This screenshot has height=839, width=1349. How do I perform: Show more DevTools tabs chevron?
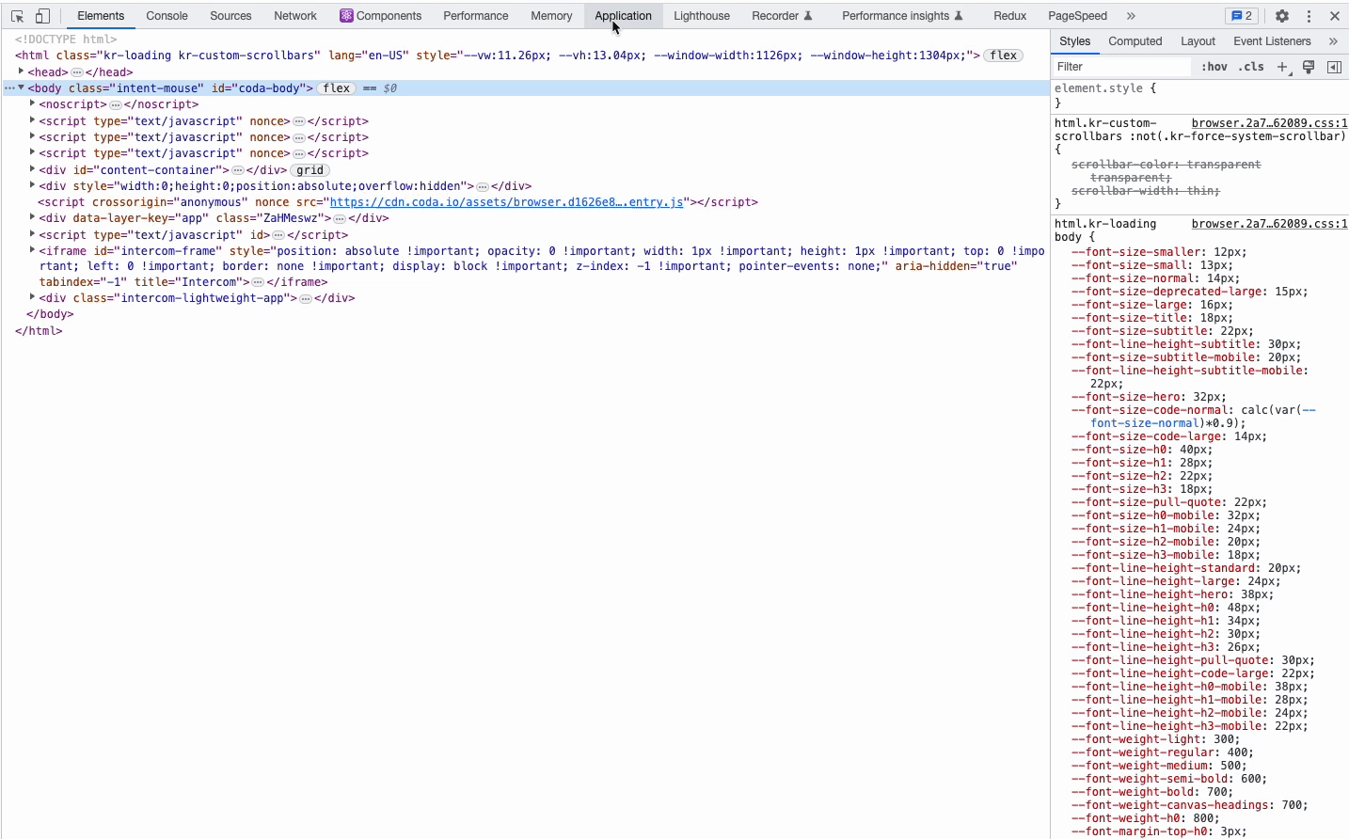(x=1131, y=16)
